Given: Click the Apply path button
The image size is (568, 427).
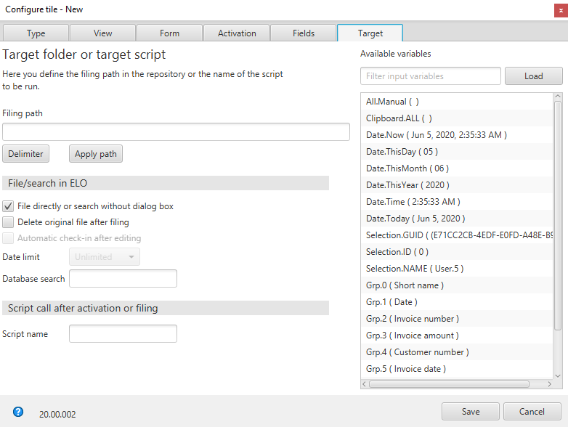Looking at the screenshot, I should 96,154.
